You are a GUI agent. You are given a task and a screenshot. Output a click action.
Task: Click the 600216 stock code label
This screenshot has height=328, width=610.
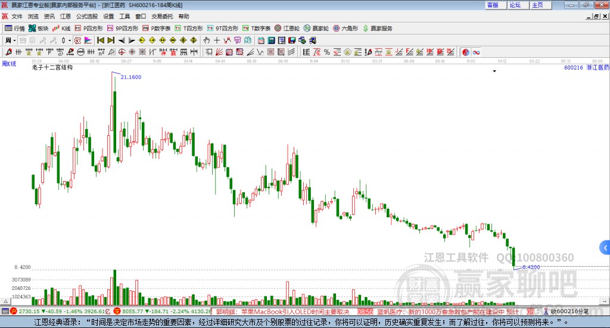[574, 68]
